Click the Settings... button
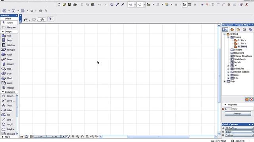The width and height of the screenshot is (254, 142). click(x=238, y=114)
